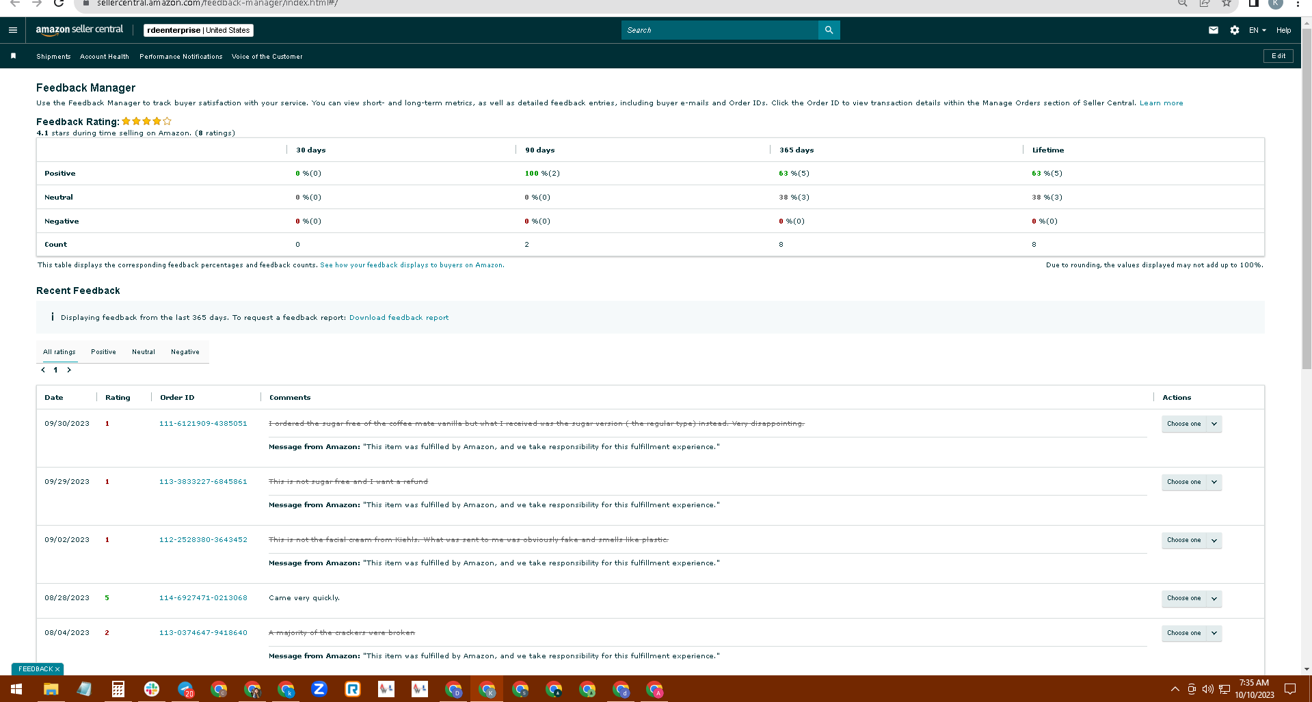Viewport: 1312px width, 702px height.
Task: Close the FEEDBACK tab with its X
Action: [57, 669]
